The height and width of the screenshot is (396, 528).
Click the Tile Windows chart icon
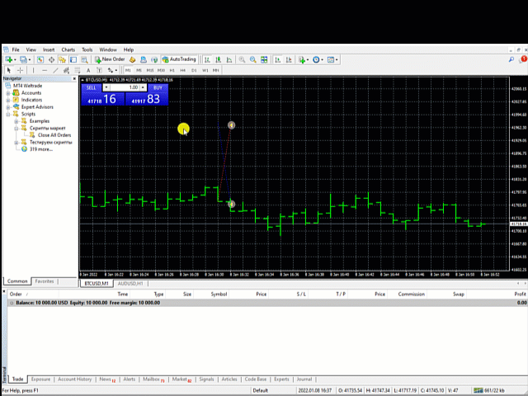coord(264,59)
